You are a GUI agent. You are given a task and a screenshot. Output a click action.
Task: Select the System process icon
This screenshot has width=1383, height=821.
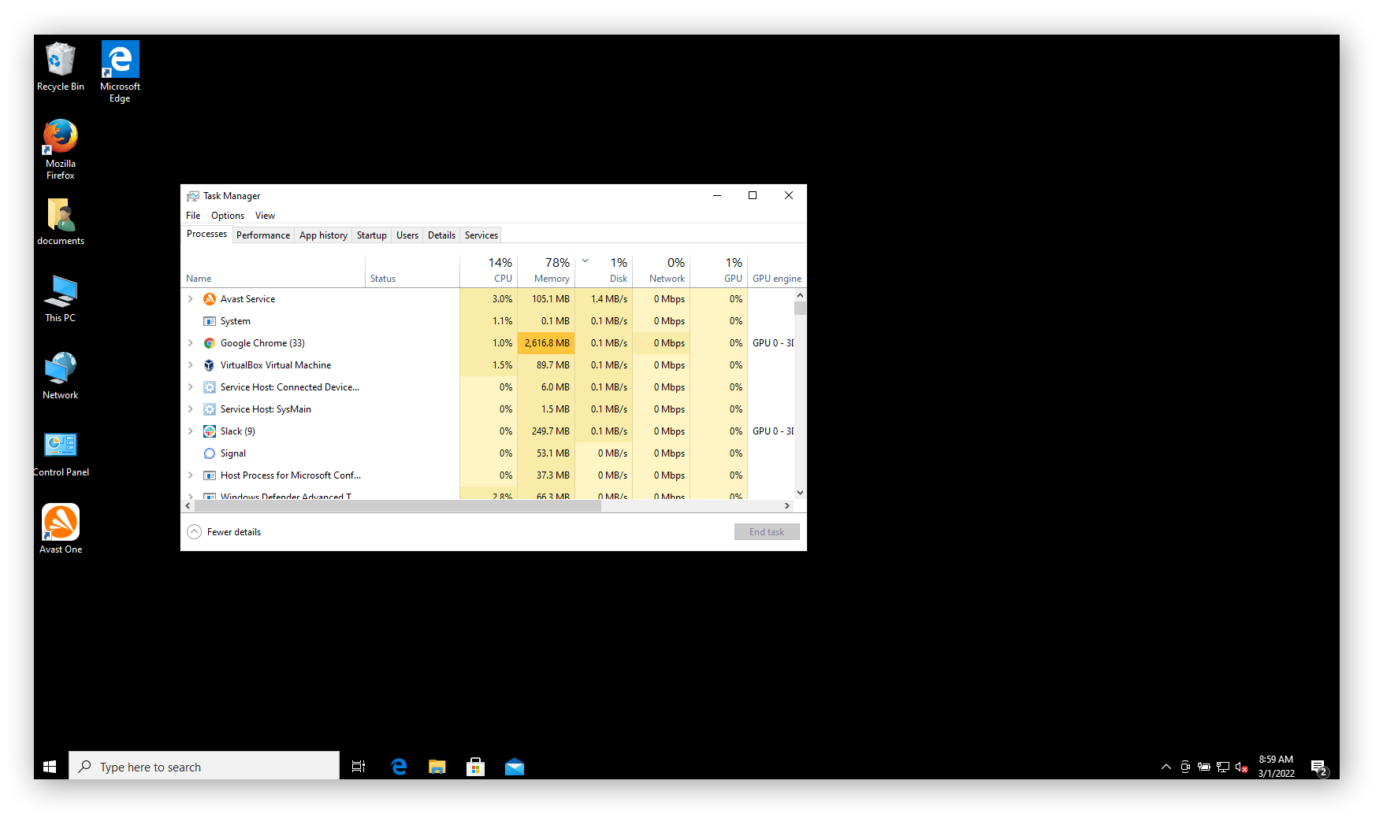point(210,320)
